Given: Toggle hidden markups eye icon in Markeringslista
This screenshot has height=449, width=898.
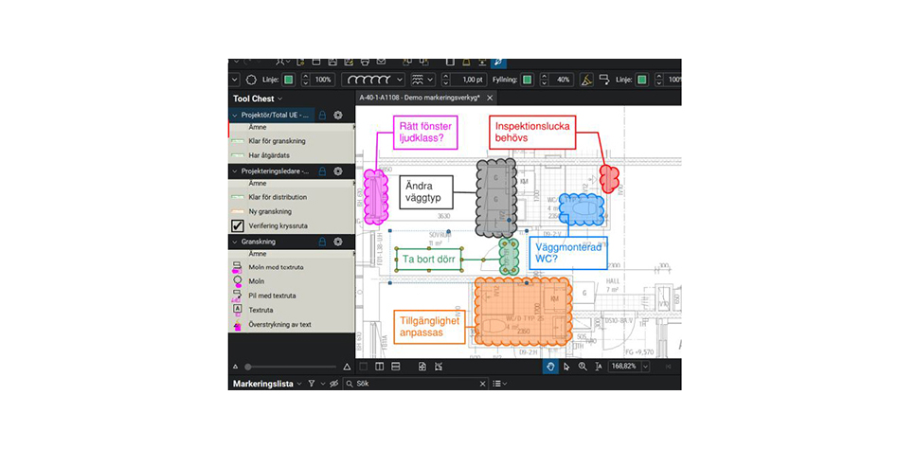Looking at the screenshot, I should [333, 384].
